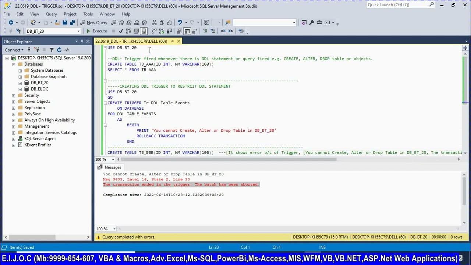Viewport: 471px width, 265px height.
Task: Expand the Database Snapshots node
Action: point(20,77)
